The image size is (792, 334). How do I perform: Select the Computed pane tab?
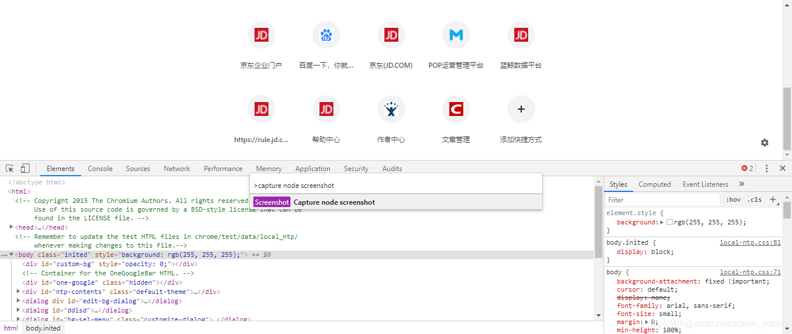655,184
